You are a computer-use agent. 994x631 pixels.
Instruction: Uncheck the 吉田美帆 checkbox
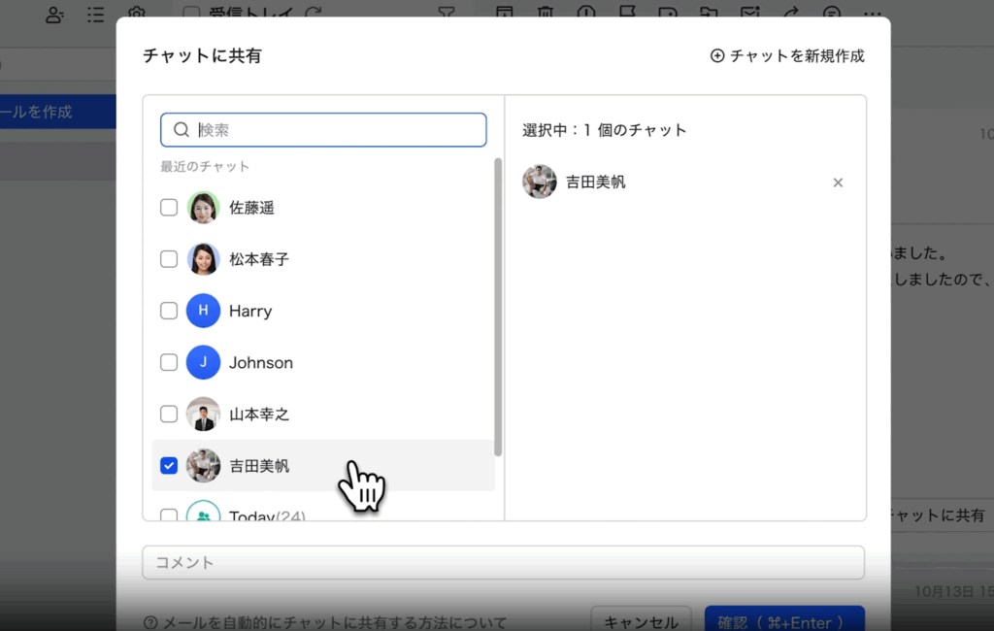[x=169, y=466]
